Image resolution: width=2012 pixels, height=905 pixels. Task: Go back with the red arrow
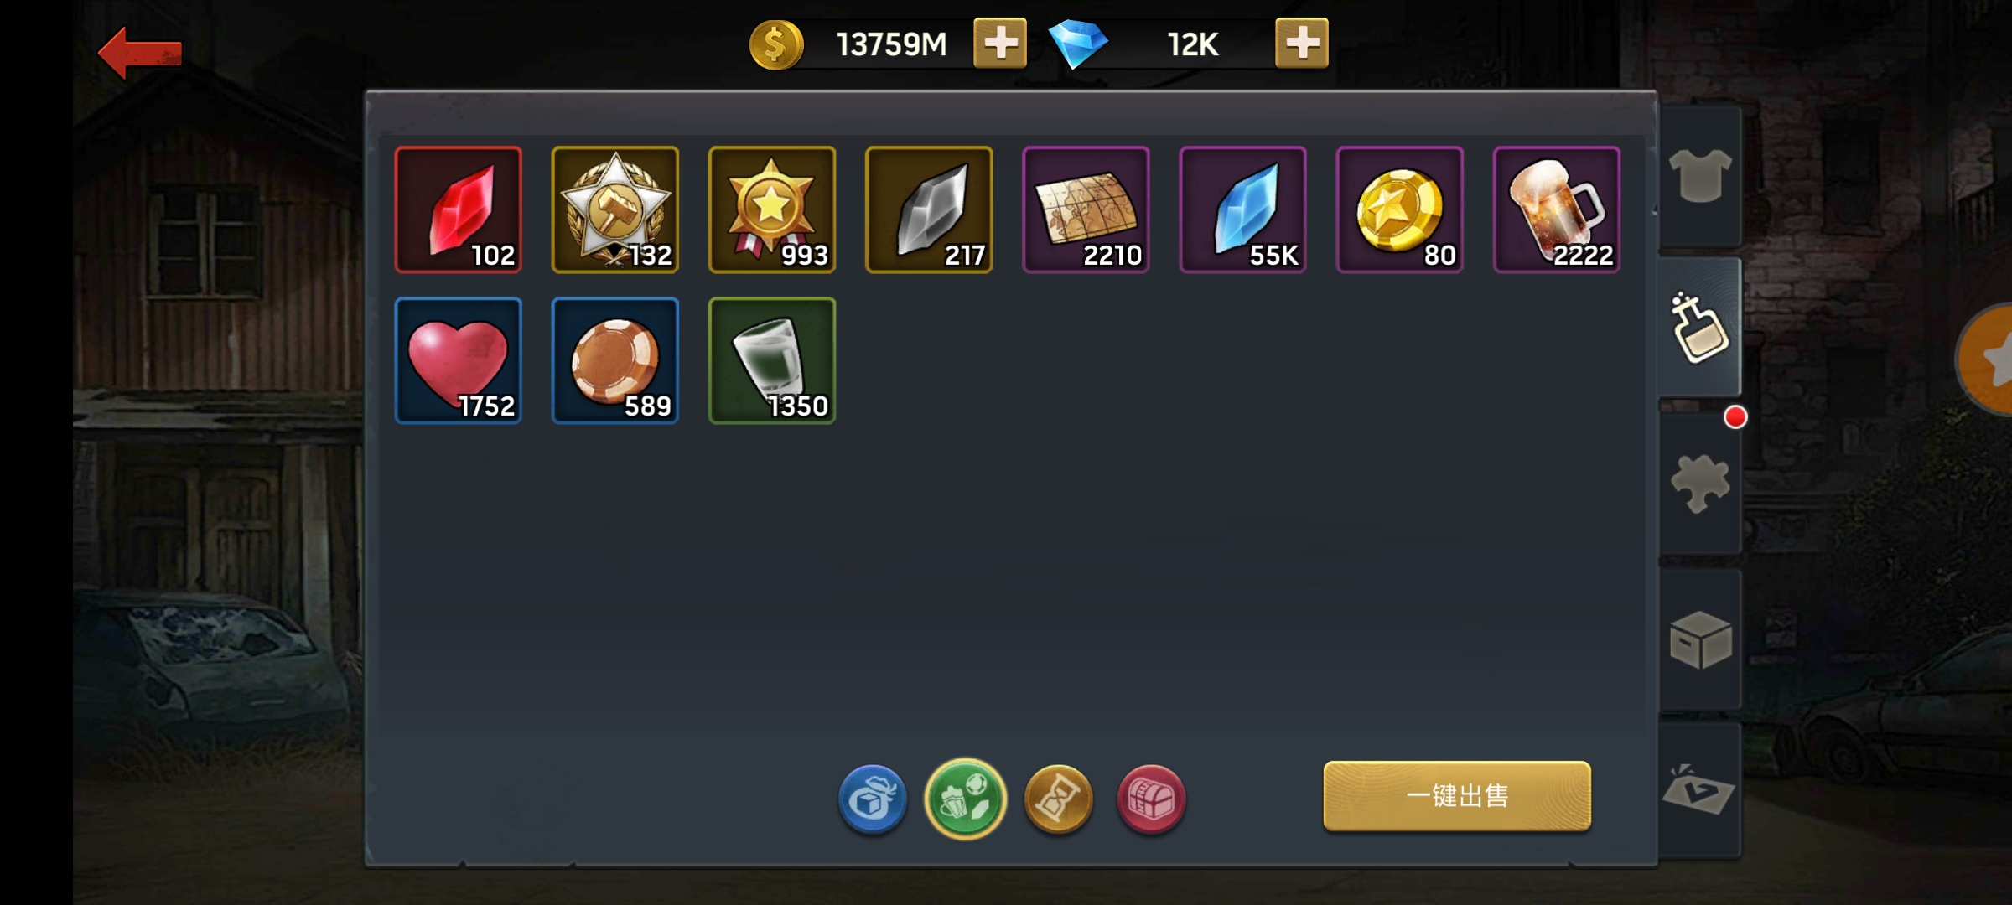pos(140,53)
